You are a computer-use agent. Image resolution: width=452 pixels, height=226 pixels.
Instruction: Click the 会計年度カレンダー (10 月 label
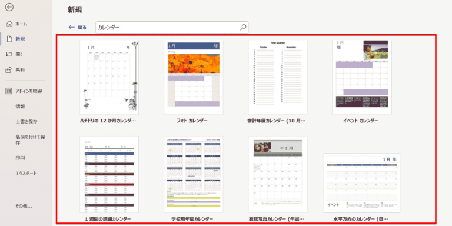(x=276, y=121)
